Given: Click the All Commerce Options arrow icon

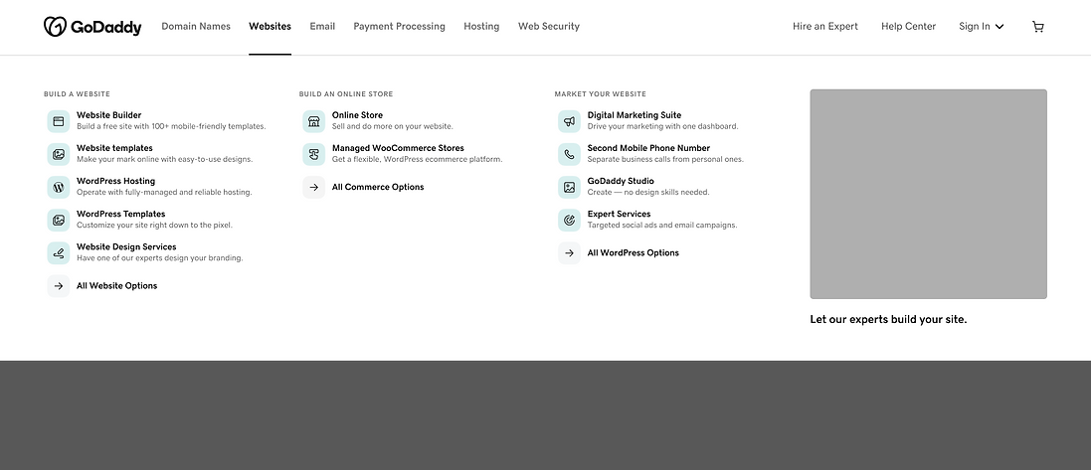Looking at the screenshot, I should pyautogui.click(x=314, y=187).
